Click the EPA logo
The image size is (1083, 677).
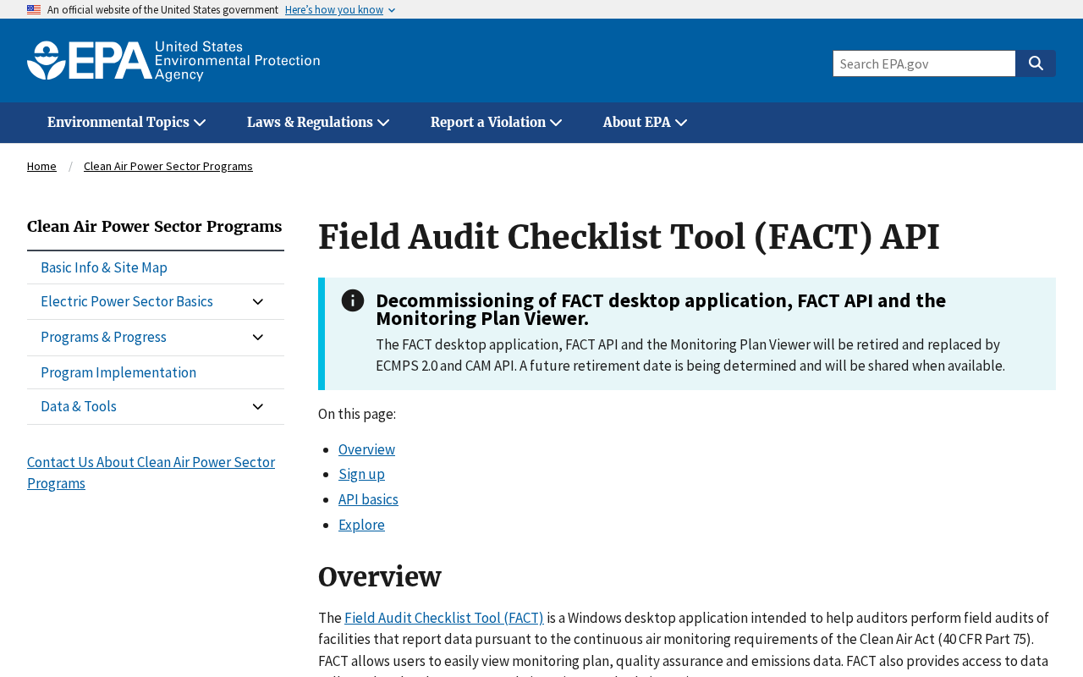click(x=173, y=61)
